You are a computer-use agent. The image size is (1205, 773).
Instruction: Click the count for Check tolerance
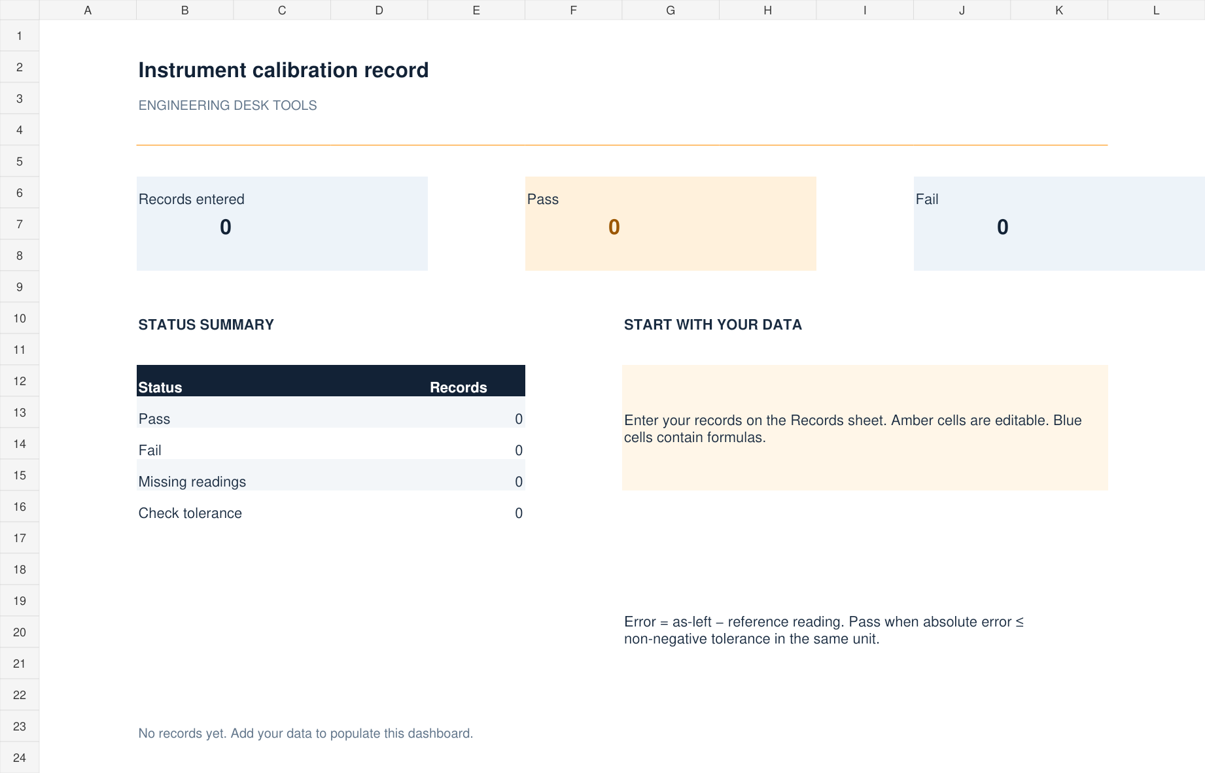click(x=519, y=513)
